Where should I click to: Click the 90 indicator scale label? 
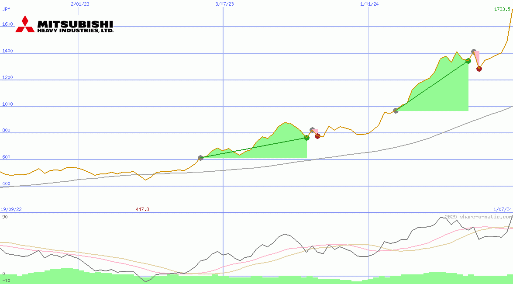coord(5,217)
